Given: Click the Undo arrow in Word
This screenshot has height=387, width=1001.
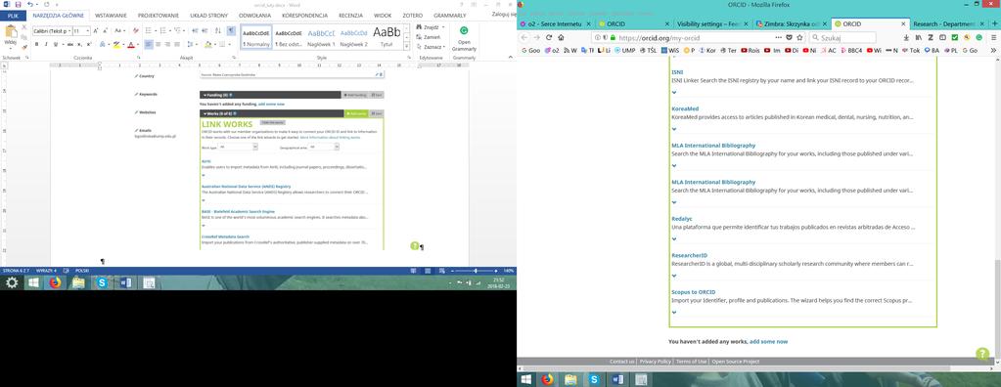Looking at the screenshot, I should pos(29,4).
